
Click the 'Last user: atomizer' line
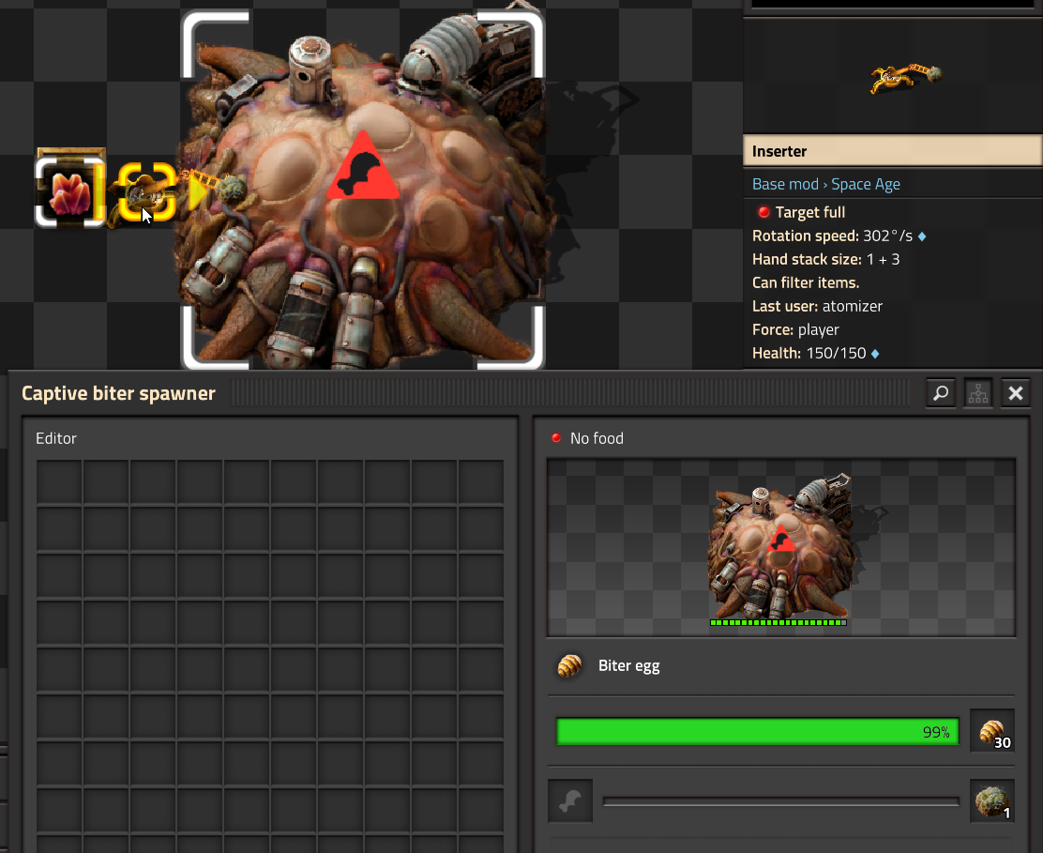click(x=818, y=306)
